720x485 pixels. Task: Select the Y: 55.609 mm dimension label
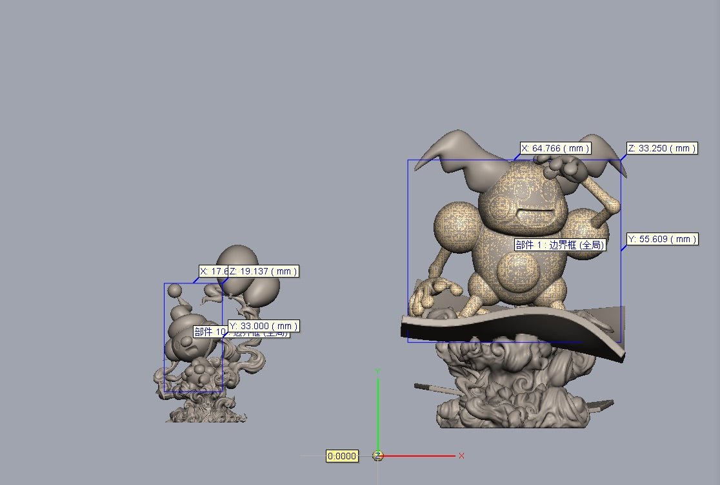(x=663, y=239)
